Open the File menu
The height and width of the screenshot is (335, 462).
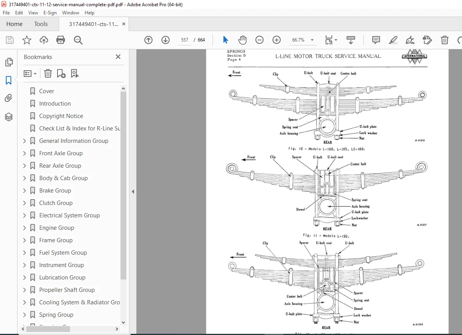[x=6, y=13]
